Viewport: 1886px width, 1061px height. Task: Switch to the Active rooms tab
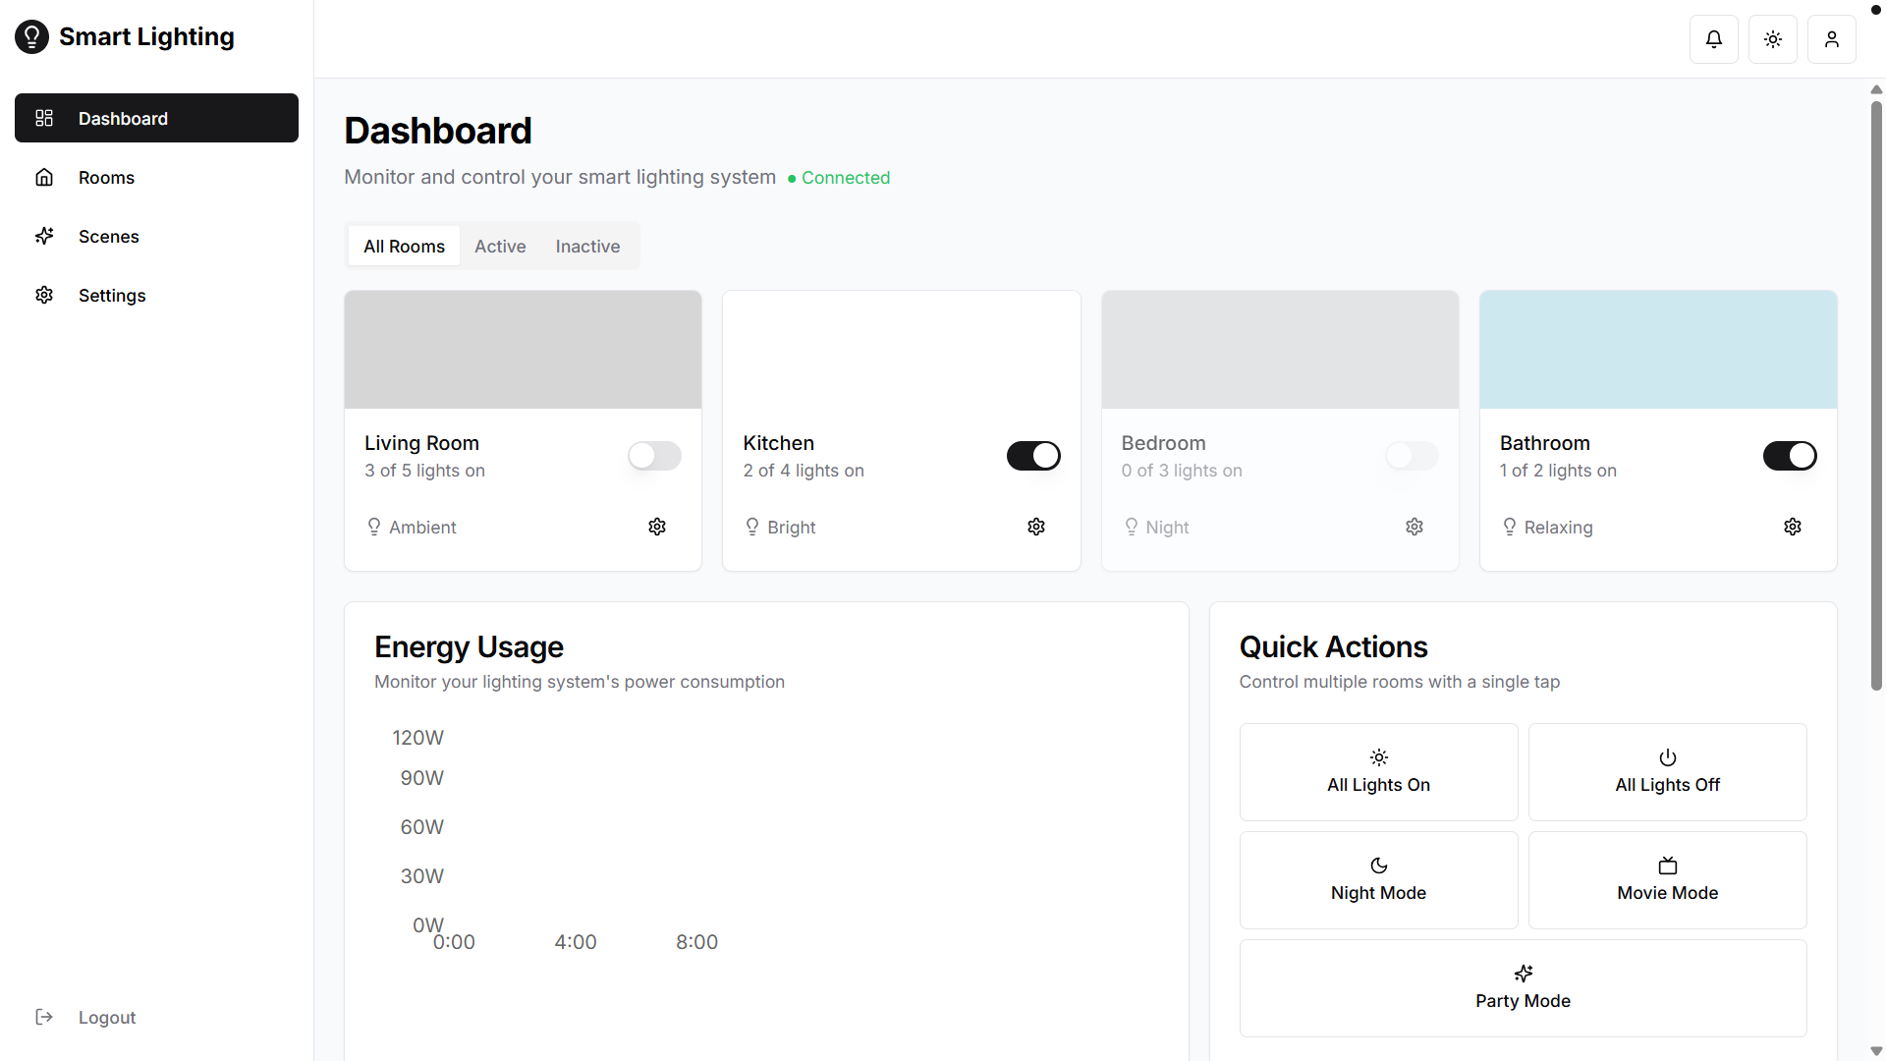coord(500,247)
